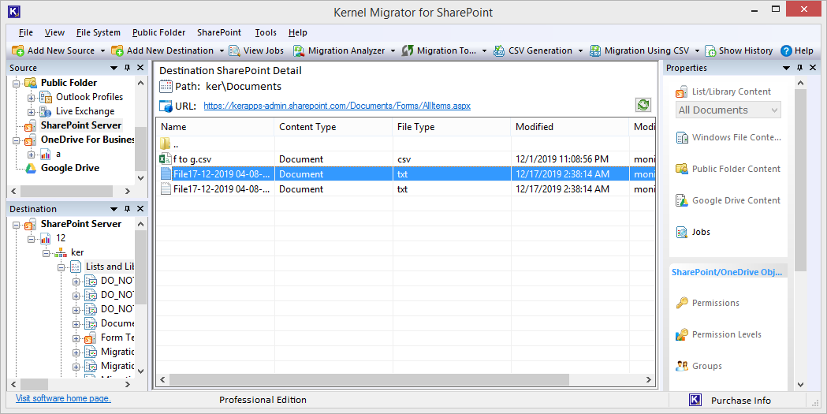Click Purchase Info in the status bar
Screen dimensions: 827x414
[x=740, y=401]
